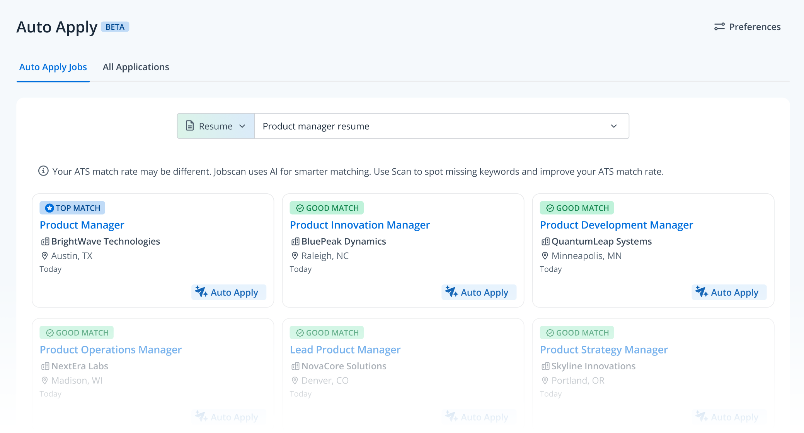Auto Apply to NextEra Labs job
Screen dimensions: 804x433
229,417
